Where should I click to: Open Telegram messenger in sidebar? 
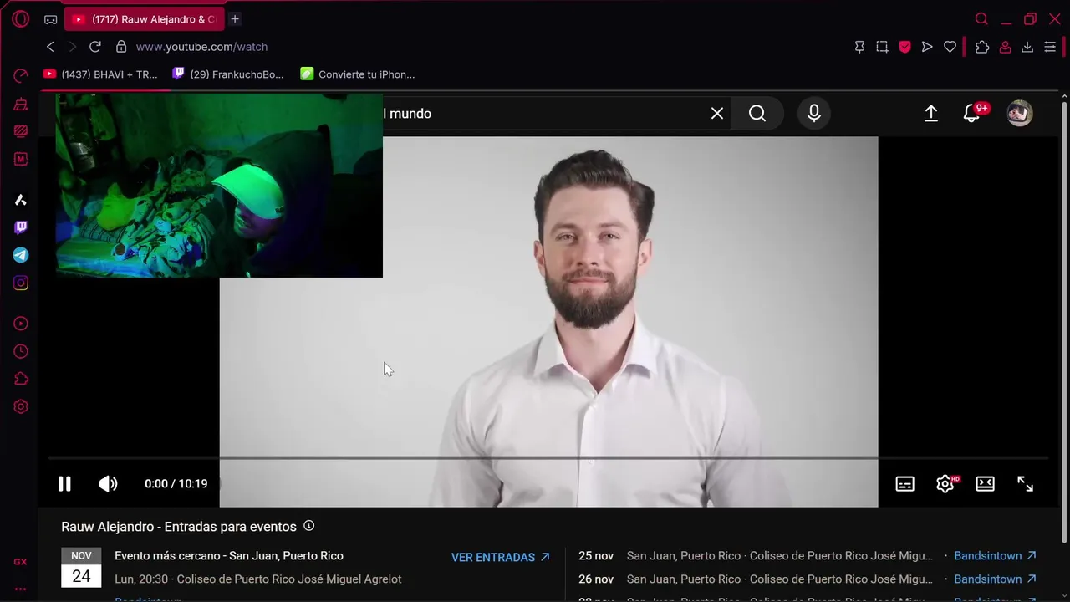click(21, 255)
